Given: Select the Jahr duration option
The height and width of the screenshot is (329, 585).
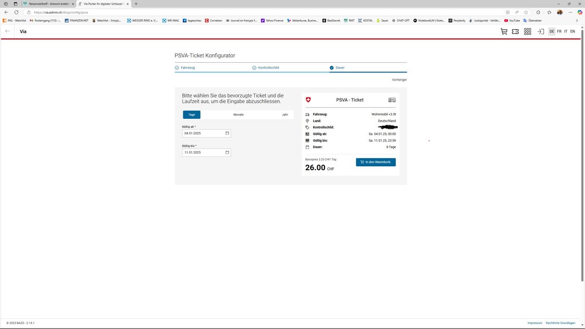Looking at the screenshot, I should coord(285,114).
